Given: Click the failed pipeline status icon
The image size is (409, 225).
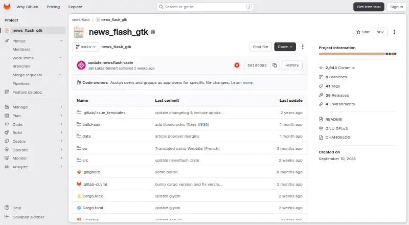Looking at the screenshot, I should coord(237,65).
